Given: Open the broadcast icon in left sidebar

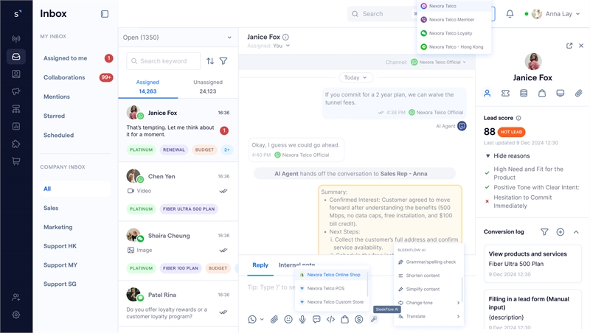Looking at the screenshot, I should tap(15, 39).
